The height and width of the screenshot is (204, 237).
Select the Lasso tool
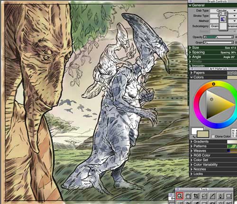204,196
